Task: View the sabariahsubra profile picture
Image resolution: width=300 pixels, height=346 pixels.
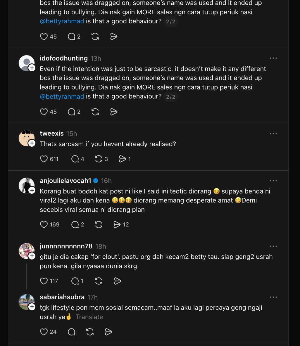Action: pyautogui.click(x=26, y=302)
